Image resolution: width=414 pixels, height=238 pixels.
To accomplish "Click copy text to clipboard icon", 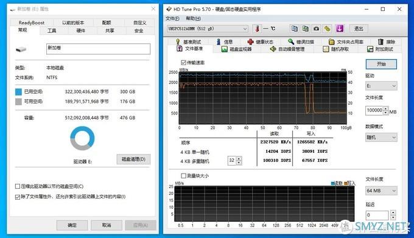I will click(x=295, y=29).
